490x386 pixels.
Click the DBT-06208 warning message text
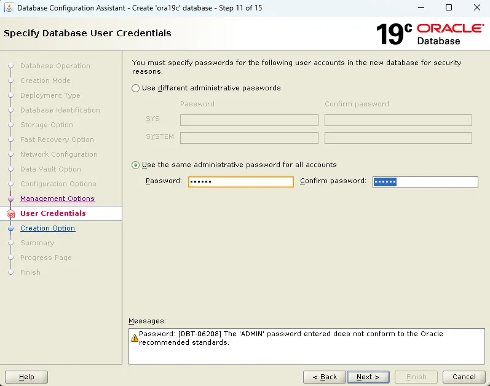tap(291, 338)
